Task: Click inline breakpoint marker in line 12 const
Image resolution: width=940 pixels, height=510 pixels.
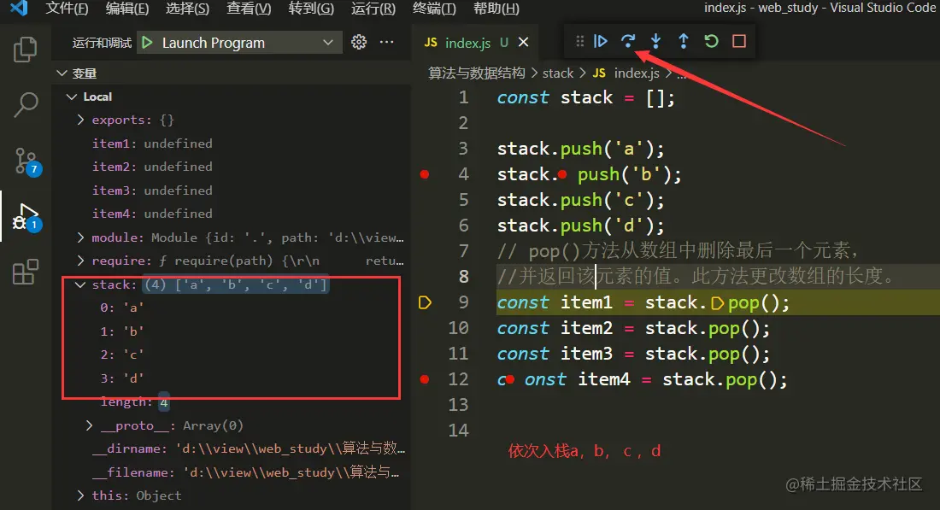Action: pyautogui.click(x=510, y=380)
